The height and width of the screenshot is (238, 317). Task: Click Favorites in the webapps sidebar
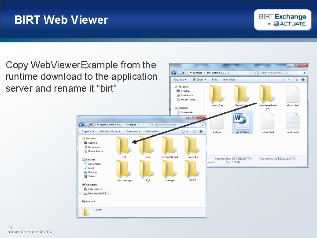89,139
